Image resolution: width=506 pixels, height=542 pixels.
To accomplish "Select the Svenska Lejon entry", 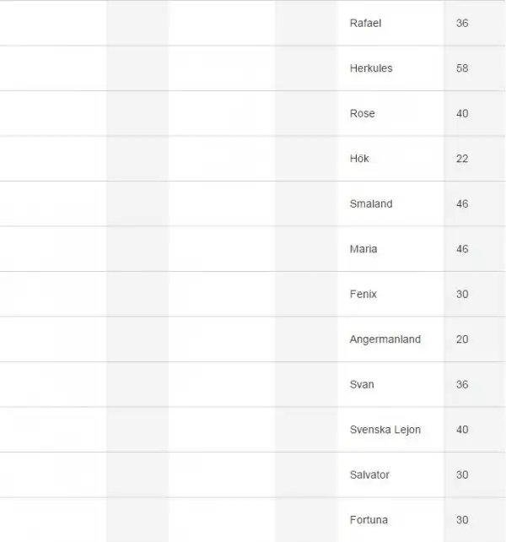I will (385, 430).
